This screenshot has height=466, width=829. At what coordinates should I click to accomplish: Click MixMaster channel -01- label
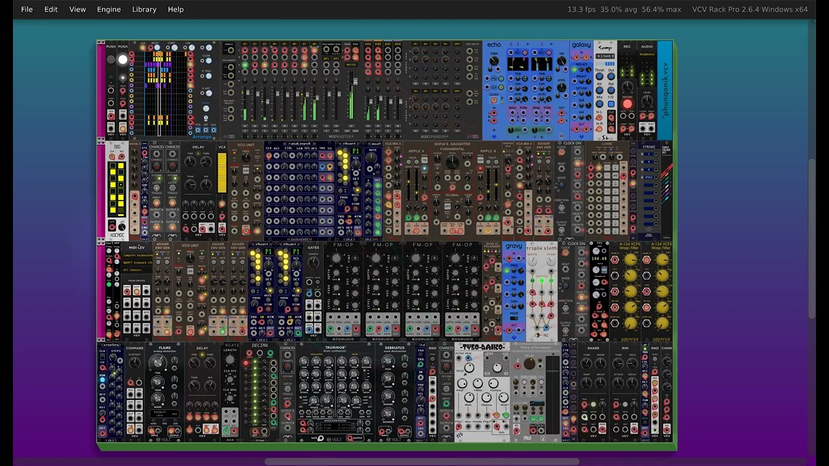245,44
